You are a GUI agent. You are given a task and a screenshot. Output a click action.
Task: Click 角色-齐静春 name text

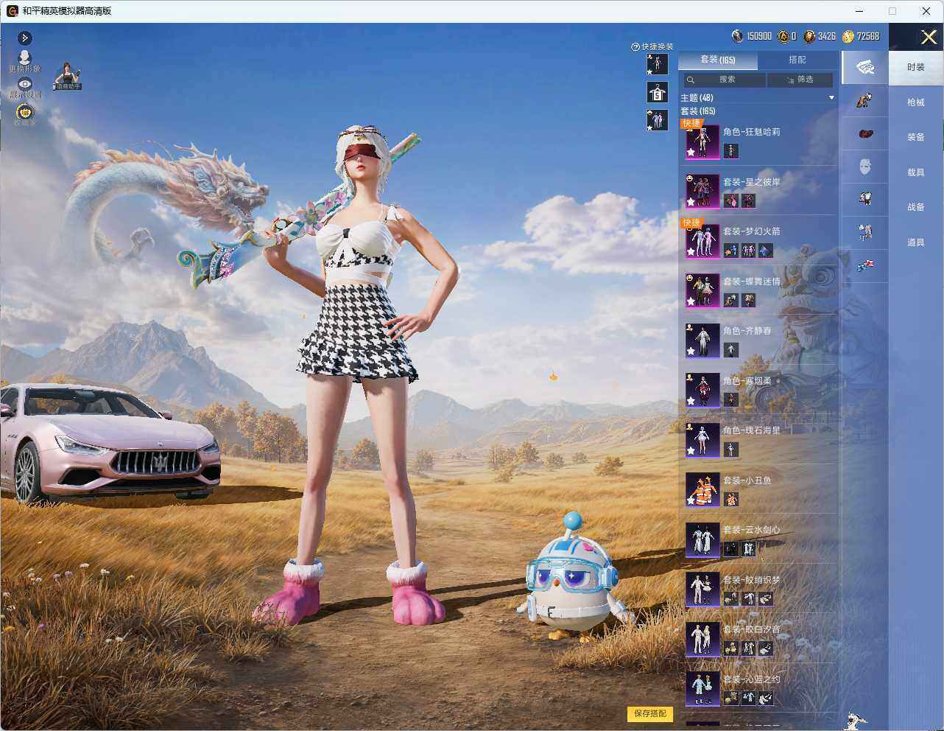click(x=747, y=331)
